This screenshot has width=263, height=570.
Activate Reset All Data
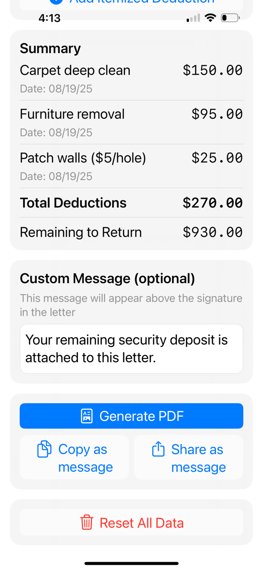click(131, 522)
